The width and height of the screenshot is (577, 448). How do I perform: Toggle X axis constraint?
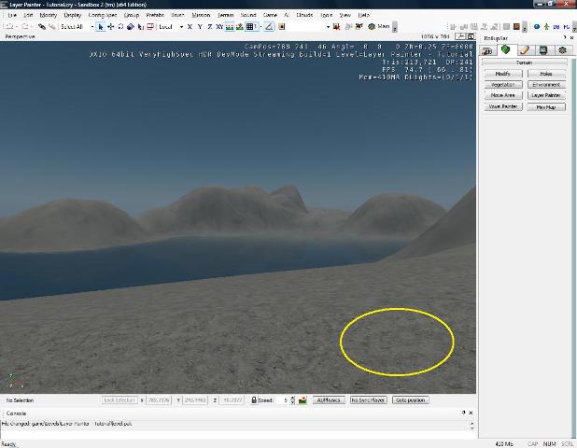[x=190, y=27]
